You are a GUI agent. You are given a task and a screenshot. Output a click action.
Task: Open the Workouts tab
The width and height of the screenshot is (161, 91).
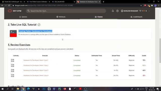click(61, 17)
